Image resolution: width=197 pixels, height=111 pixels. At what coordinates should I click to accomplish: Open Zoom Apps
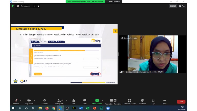tap(153, 101)
